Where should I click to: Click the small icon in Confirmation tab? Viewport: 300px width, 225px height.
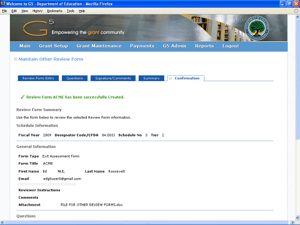click(x=171, y=78)
